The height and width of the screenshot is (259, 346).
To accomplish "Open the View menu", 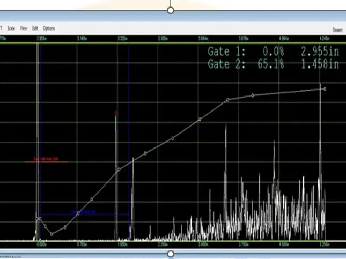I will pyautogui.click(x=24, y=28).
